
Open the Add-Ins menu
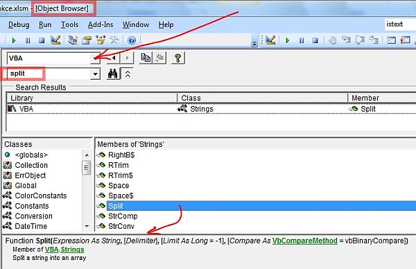tap(101, 25)
